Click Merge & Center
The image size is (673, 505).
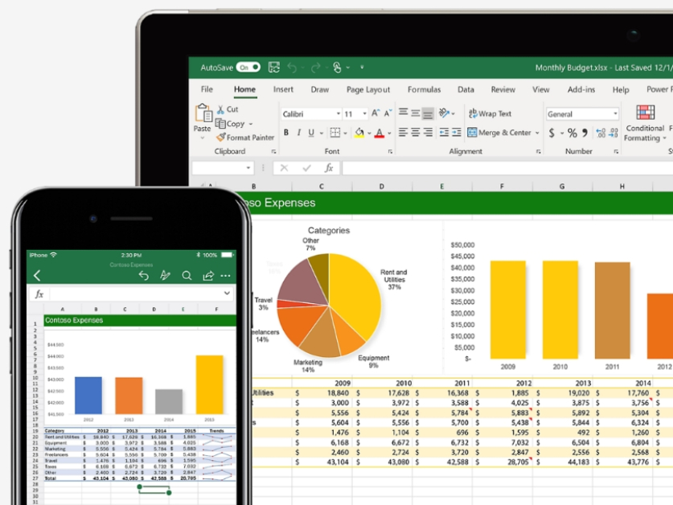(499, 133)
